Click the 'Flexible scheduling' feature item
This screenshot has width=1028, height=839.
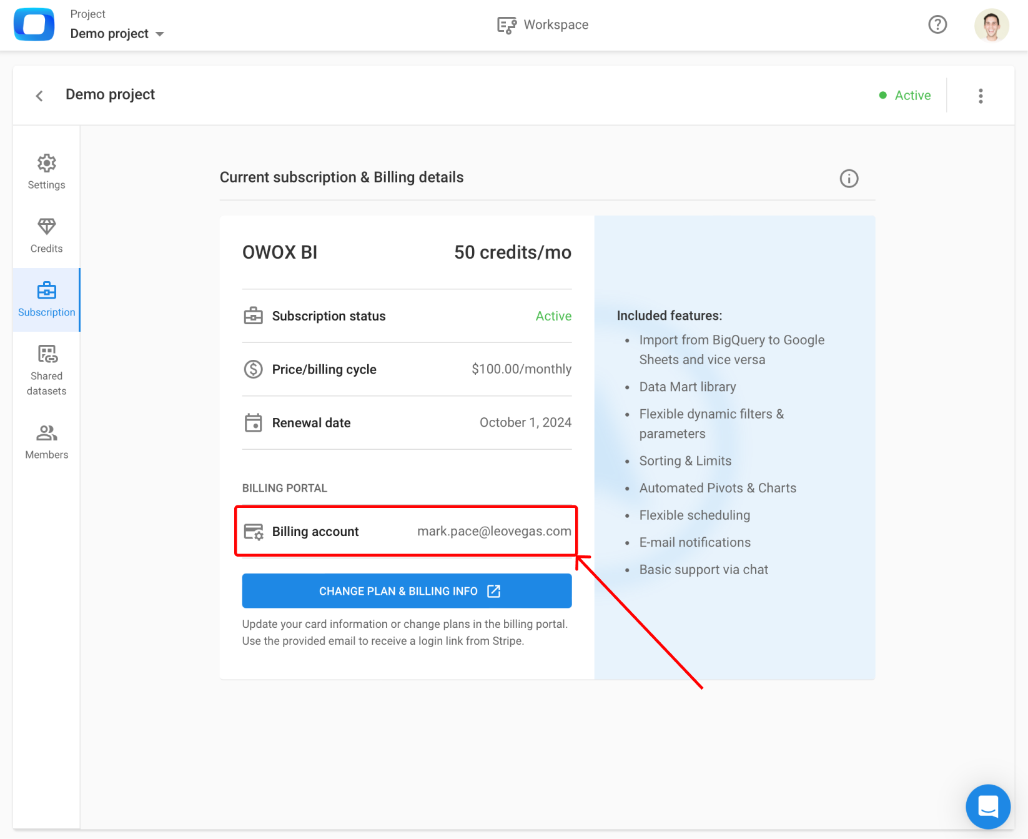[694, 515]
